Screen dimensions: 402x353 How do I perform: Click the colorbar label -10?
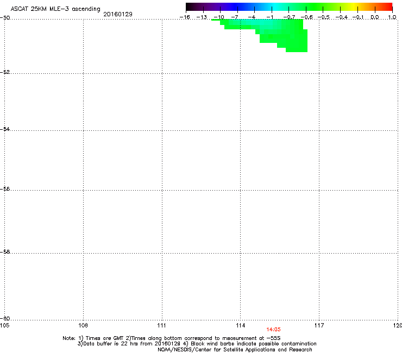point(219,17)
